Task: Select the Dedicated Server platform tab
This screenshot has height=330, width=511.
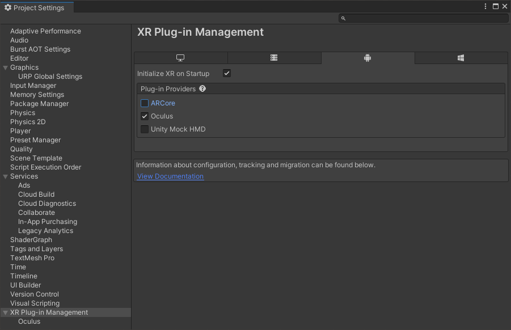Action: pos(274,58)
